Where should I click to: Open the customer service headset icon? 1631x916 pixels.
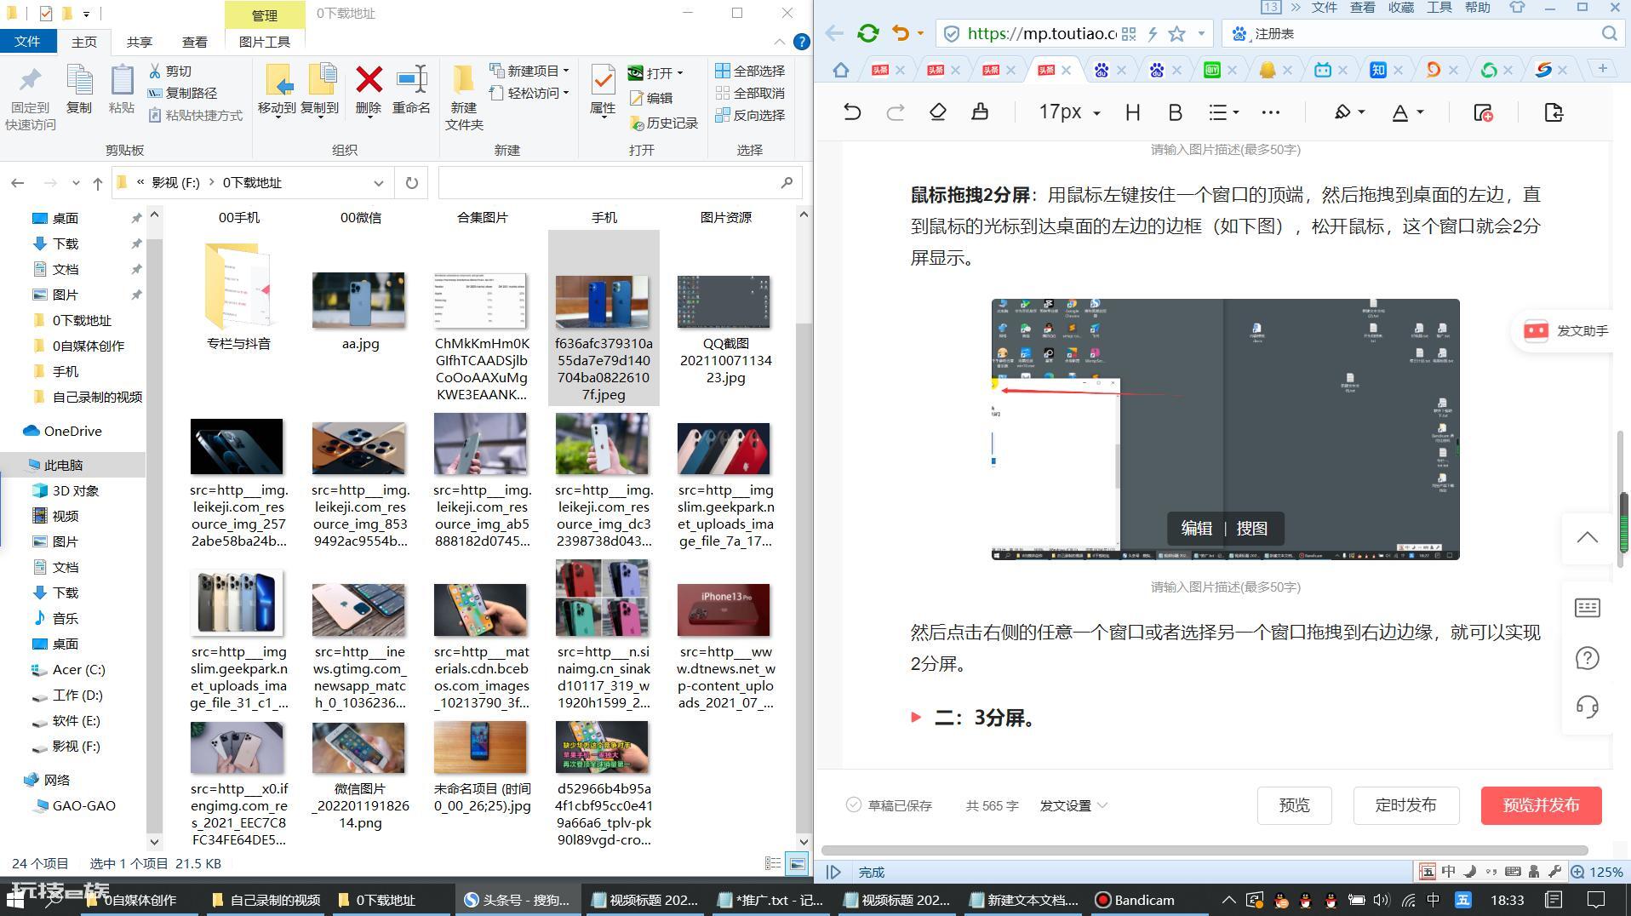pyautogui.click(x=1587, y=707)
